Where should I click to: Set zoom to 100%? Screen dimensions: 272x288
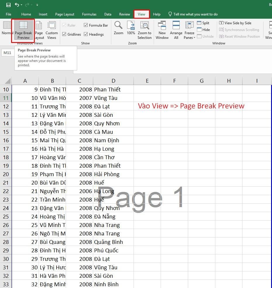click(131, 29)
